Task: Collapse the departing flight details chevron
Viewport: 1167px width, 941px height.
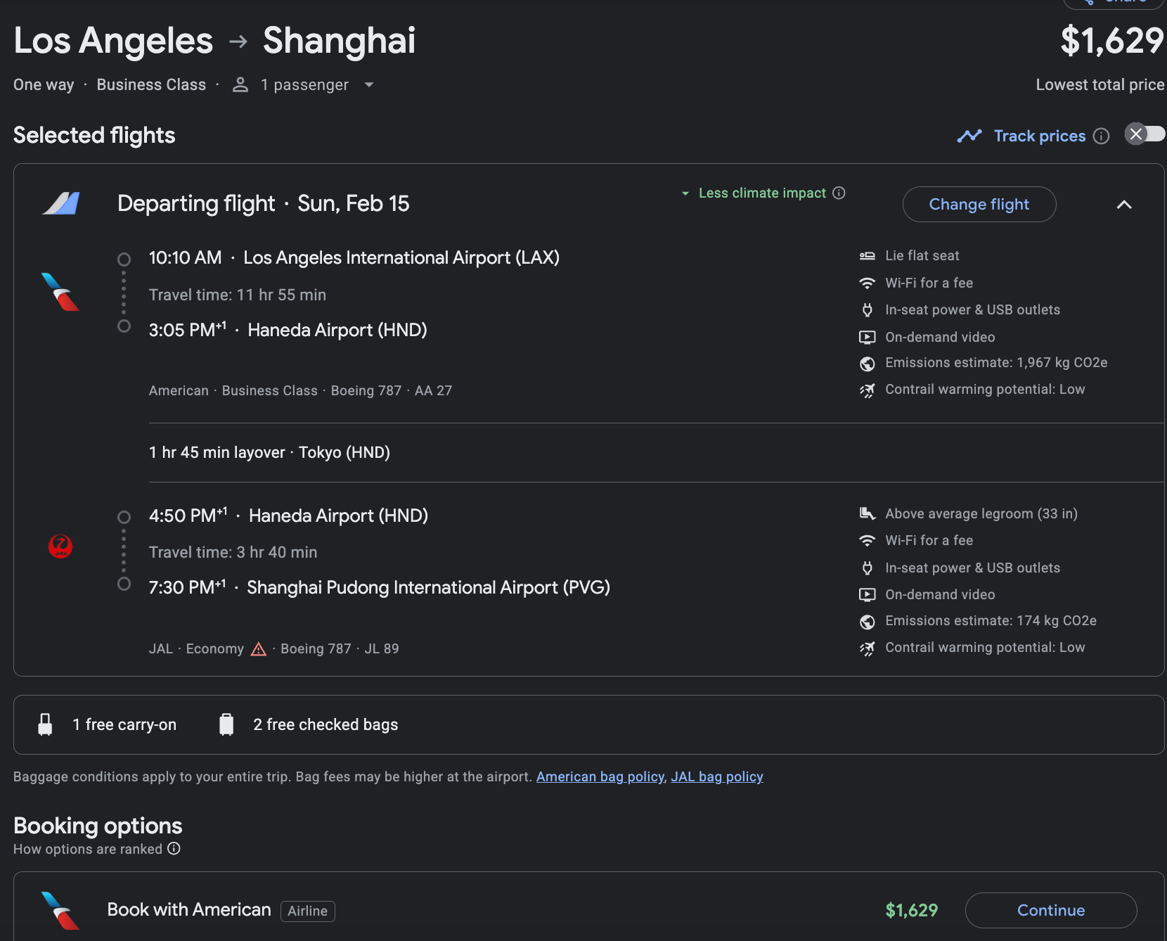Action: point(1124,205)
